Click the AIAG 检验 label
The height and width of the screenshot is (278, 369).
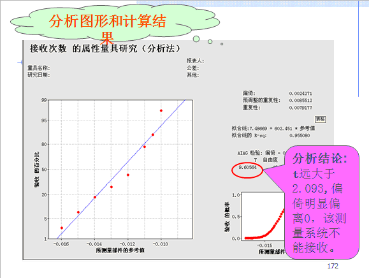pos(250,153)
